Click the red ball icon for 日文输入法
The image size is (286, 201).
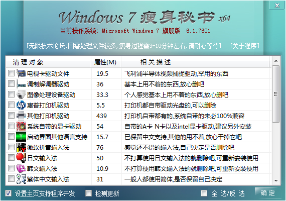pos(21,158)
